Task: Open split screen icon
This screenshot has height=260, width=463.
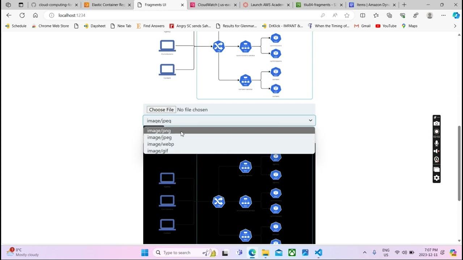Action: (363, 15)
